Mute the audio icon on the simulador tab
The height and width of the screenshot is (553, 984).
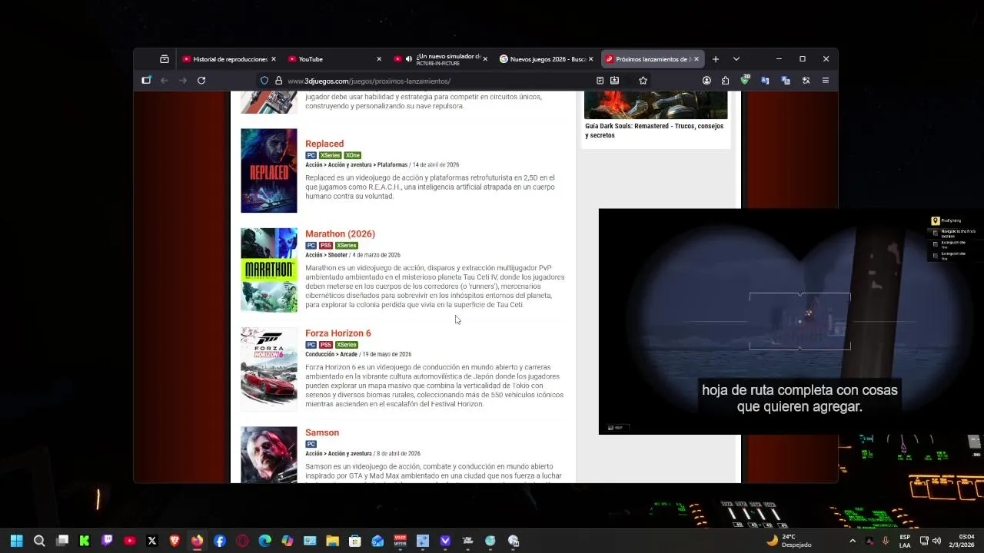click(409, 59)
